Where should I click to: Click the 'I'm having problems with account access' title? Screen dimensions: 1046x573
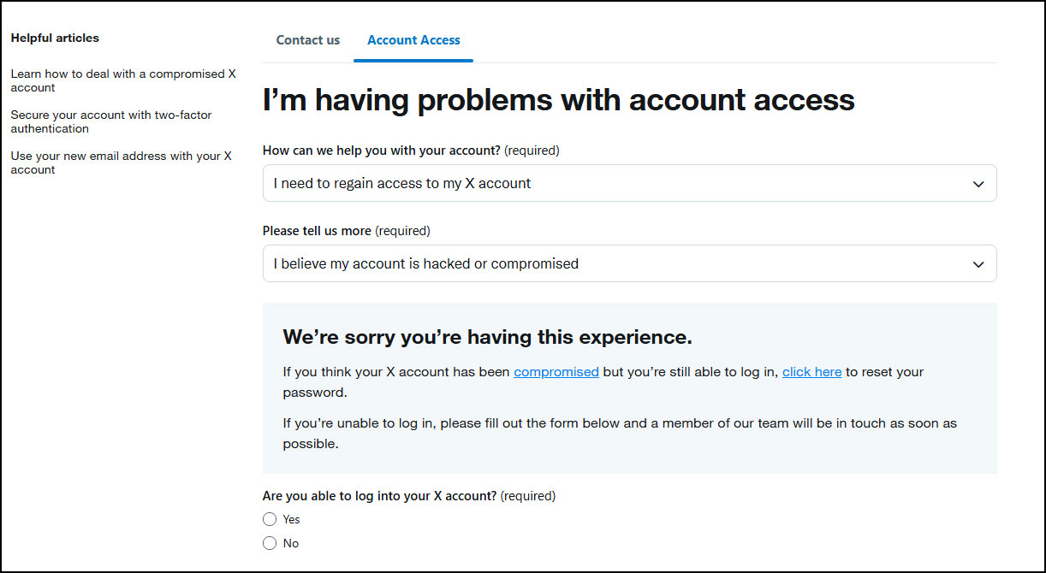click(x=558, y=100)
